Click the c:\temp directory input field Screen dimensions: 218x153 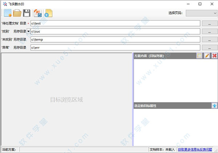click(x=115, y=39)
